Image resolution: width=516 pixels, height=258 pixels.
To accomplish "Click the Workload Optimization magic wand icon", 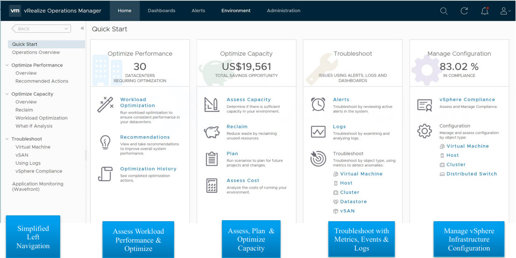I will [106, 105].
